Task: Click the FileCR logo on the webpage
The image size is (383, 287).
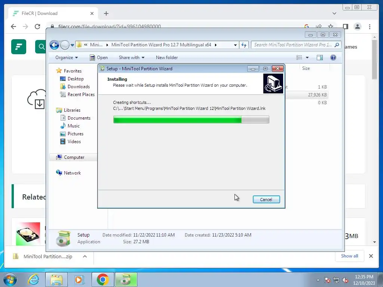Action: [19, 47]
